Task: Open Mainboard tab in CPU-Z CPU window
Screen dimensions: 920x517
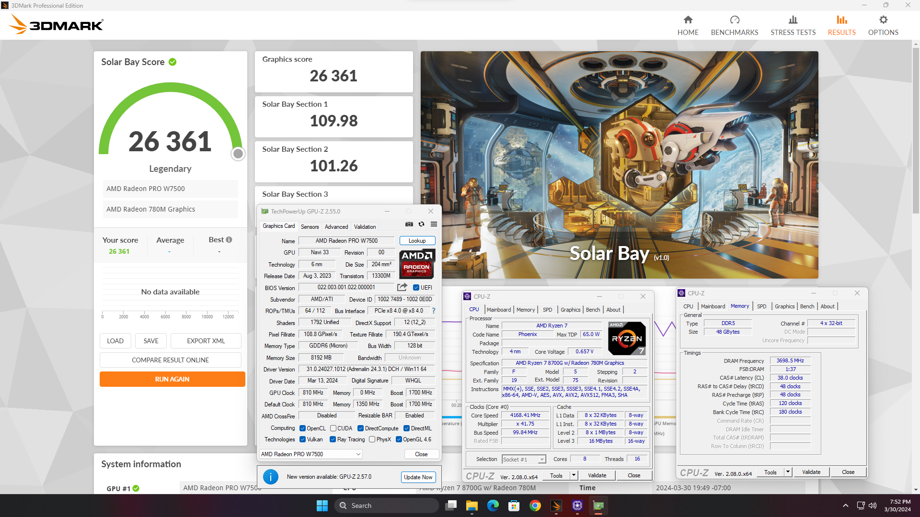Action: (499, 310)
